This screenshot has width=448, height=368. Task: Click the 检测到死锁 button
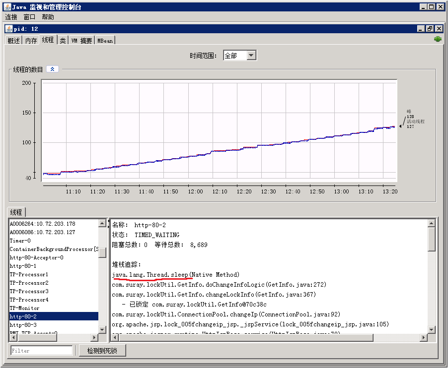(102, 351)
